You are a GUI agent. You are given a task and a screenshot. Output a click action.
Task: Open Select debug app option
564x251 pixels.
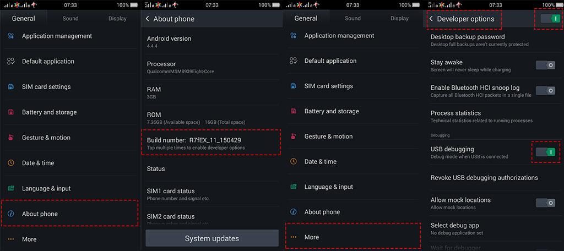[493, 228]
